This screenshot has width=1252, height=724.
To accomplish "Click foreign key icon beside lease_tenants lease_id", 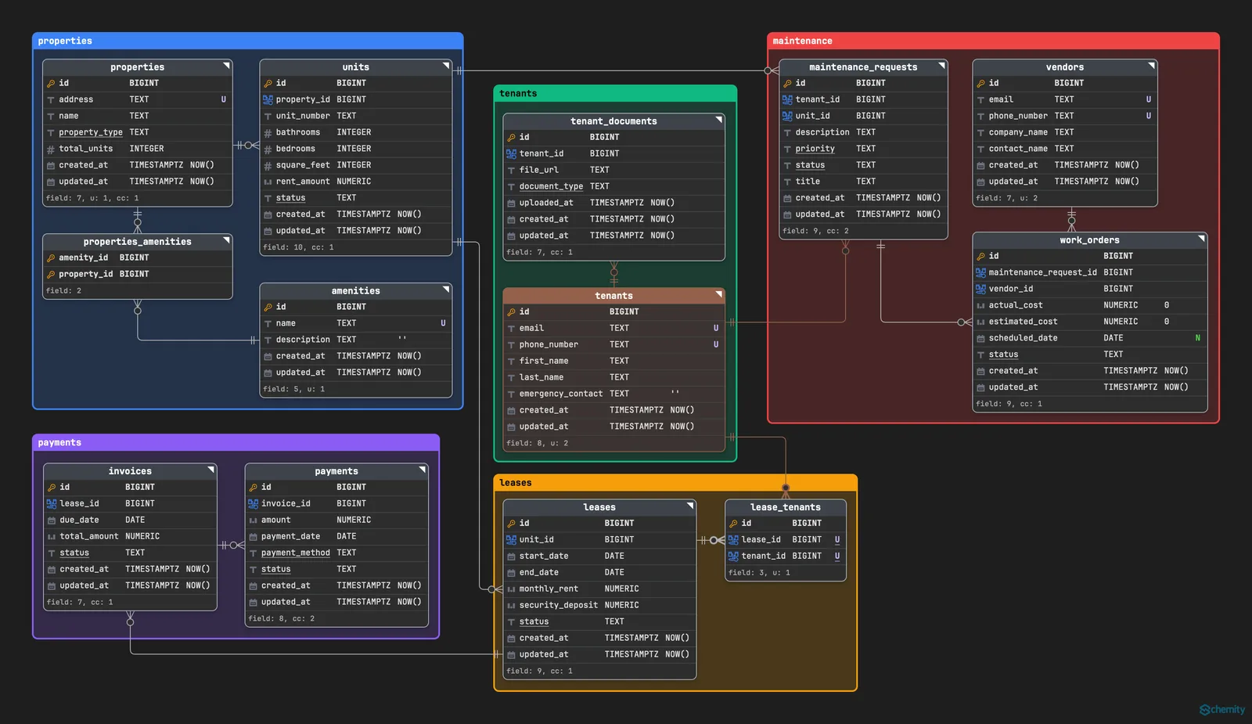I will (x=733, y=539).
